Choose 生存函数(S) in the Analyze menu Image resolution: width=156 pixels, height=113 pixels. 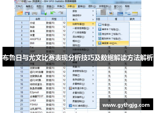pos(81,80)
